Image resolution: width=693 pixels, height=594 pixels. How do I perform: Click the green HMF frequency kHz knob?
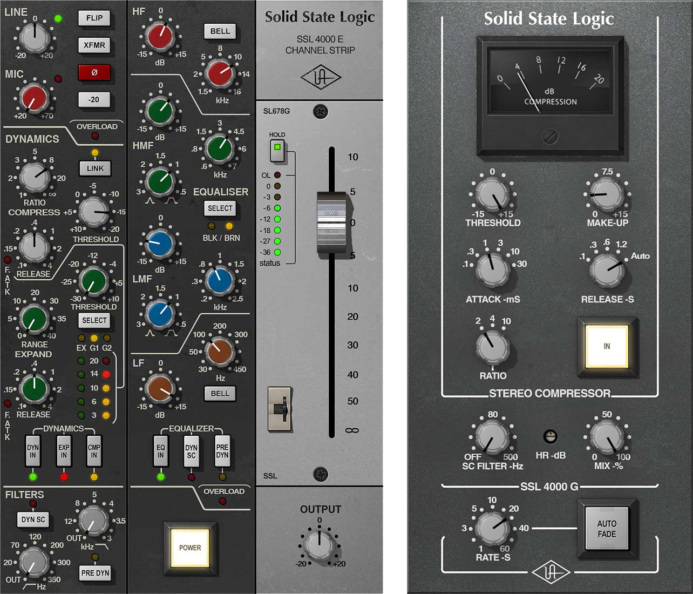pos(220,148)
